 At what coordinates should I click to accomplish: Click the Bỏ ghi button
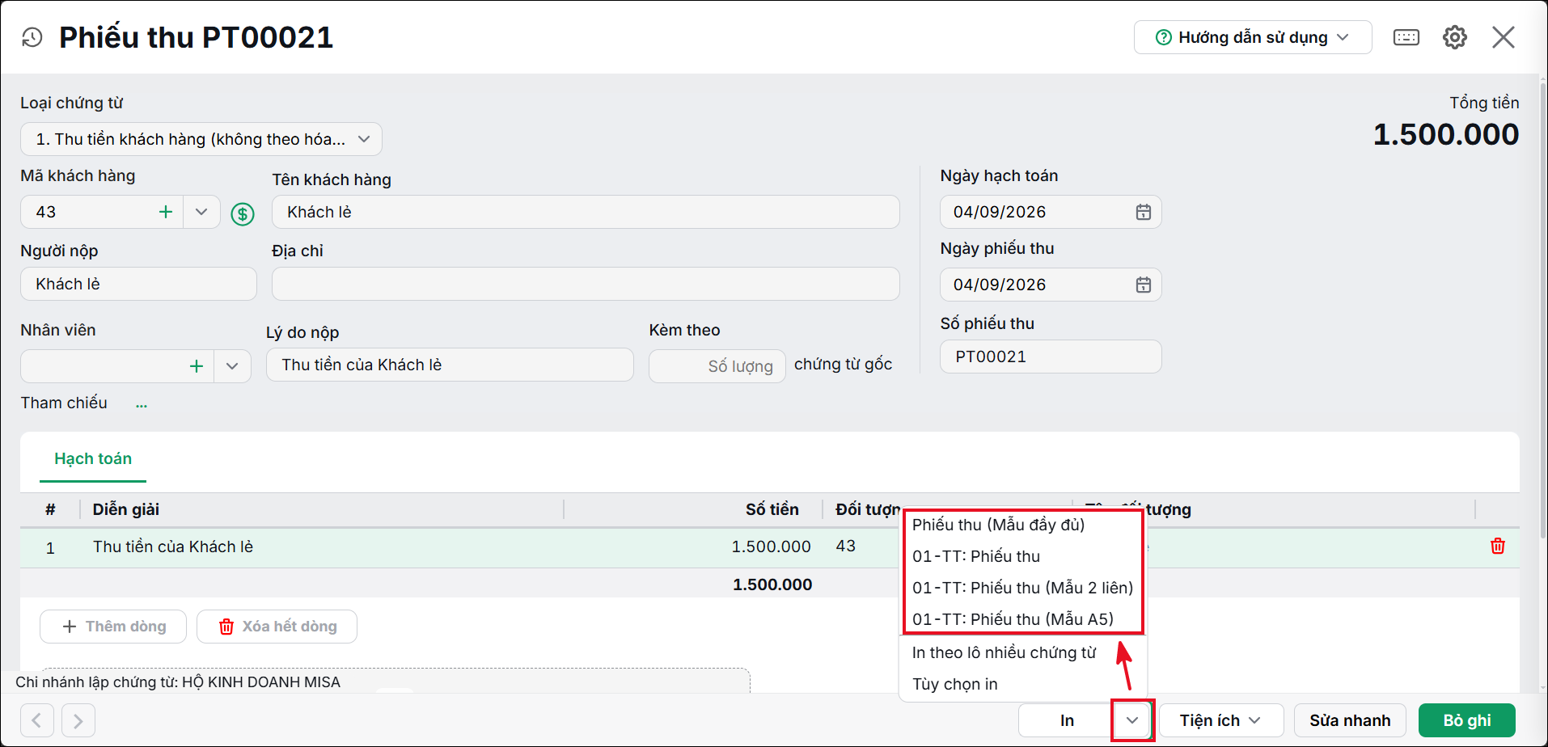point(1466,720)
